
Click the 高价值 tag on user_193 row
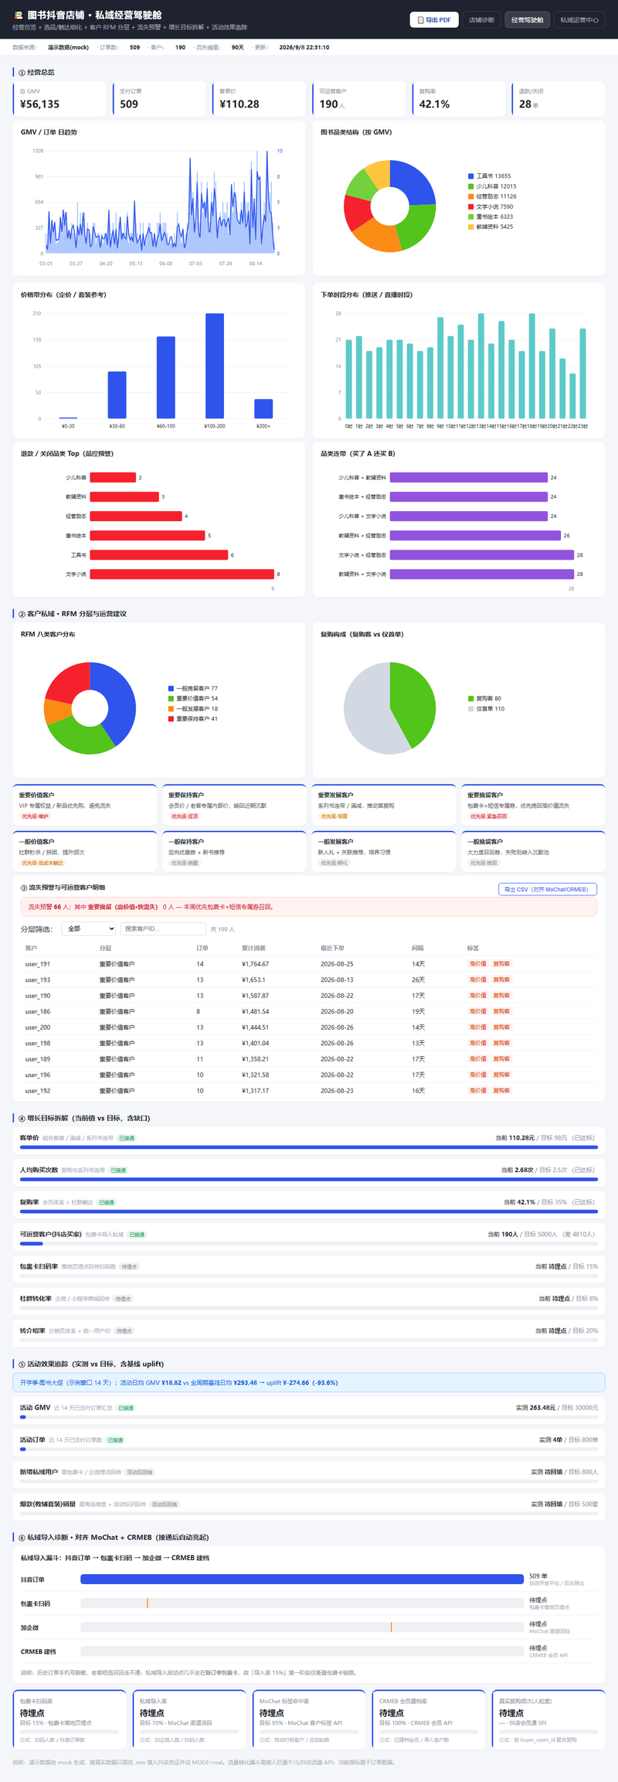(x=478, y=980)
